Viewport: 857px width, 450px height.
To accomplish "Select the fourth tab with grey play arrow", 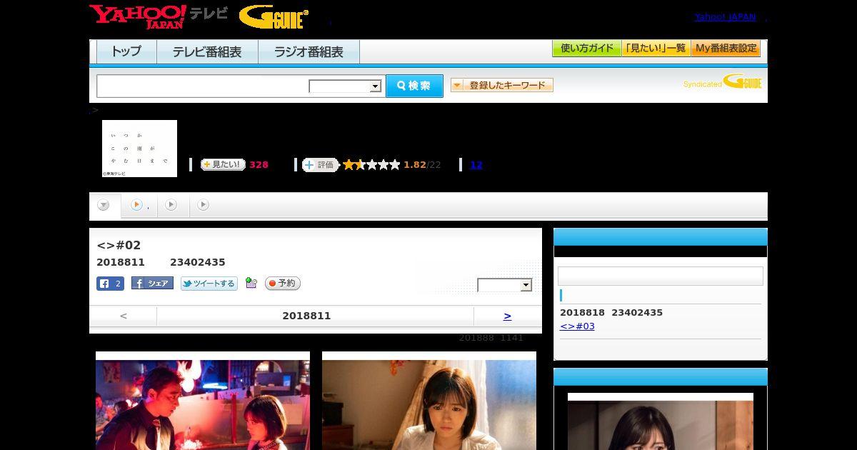I will point(204,205).
